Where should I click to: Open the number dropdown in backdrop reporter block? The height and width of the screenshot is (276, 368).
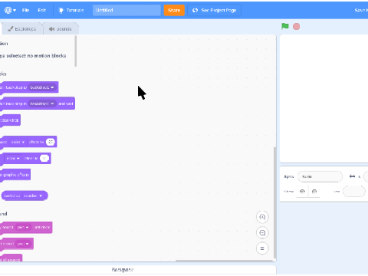pyautogui.click(x=33, y=195)
